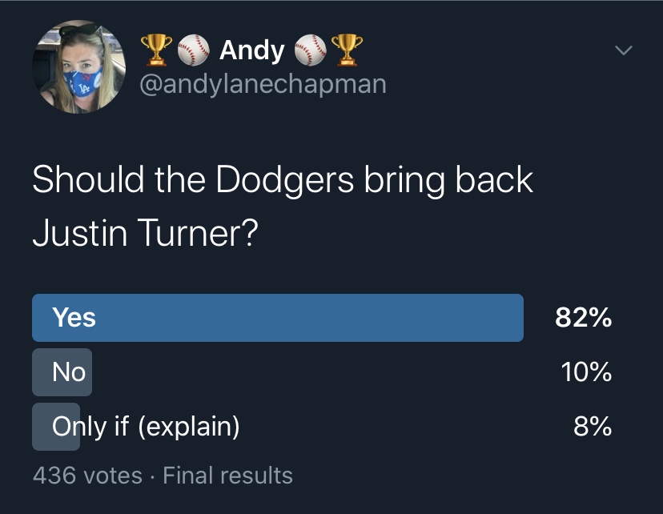Select the blue Yes poll result bar
Viewport: 663px width, 514px height.
coord(277,318)
